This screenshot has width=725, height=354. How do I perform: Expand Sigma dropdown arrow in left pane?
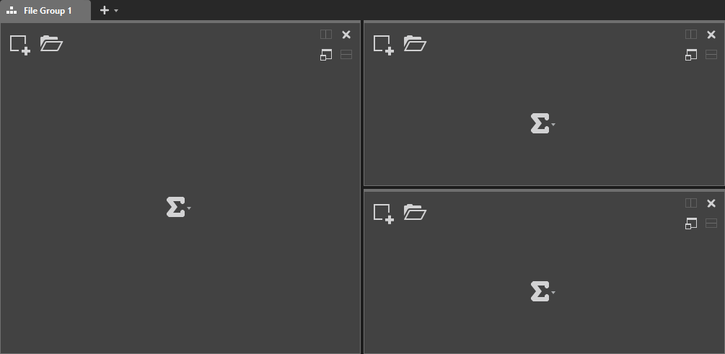point(189,208)
